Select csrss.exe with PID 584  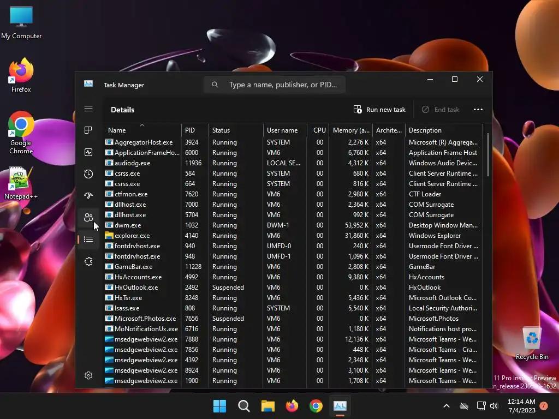click(293, 173)
